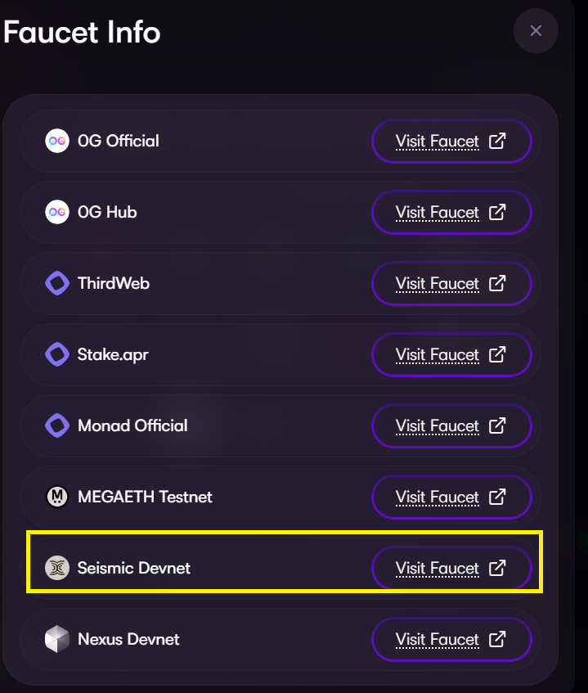
Task: Open the Nexus Devnet faucet
Action: click(x=451, y=639)
